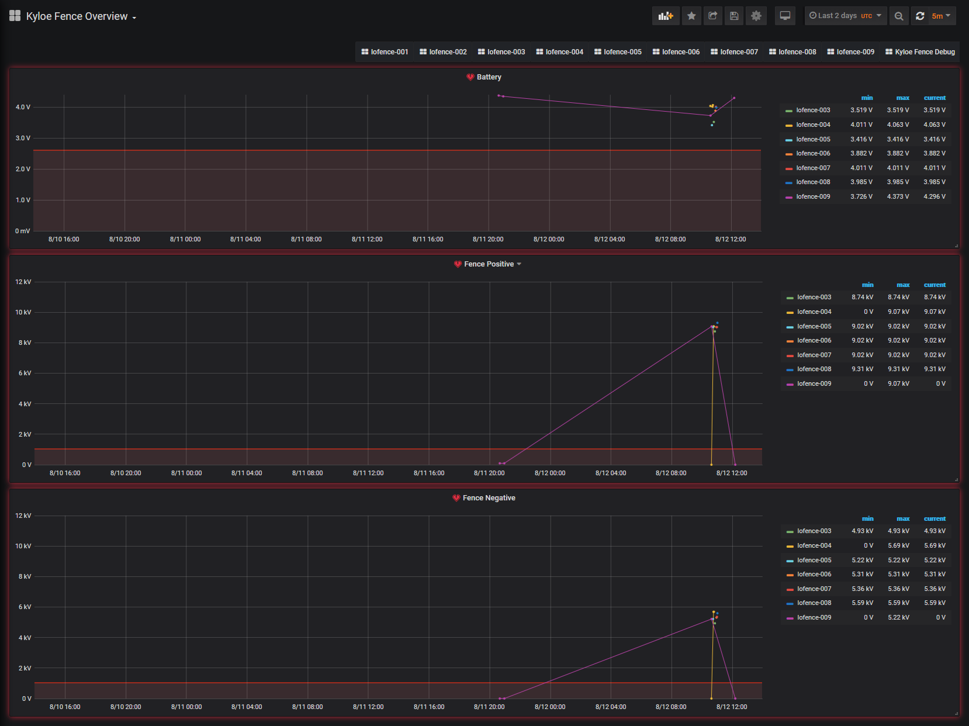Viewport: 969px width, 726px height.
Task: Zoom out time range with magnifier
Action: [899, 16]
